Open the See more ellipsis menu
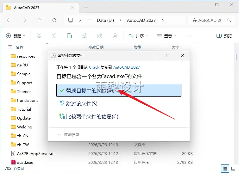Screen dimensions: 239x173 (x=189, y=36)
